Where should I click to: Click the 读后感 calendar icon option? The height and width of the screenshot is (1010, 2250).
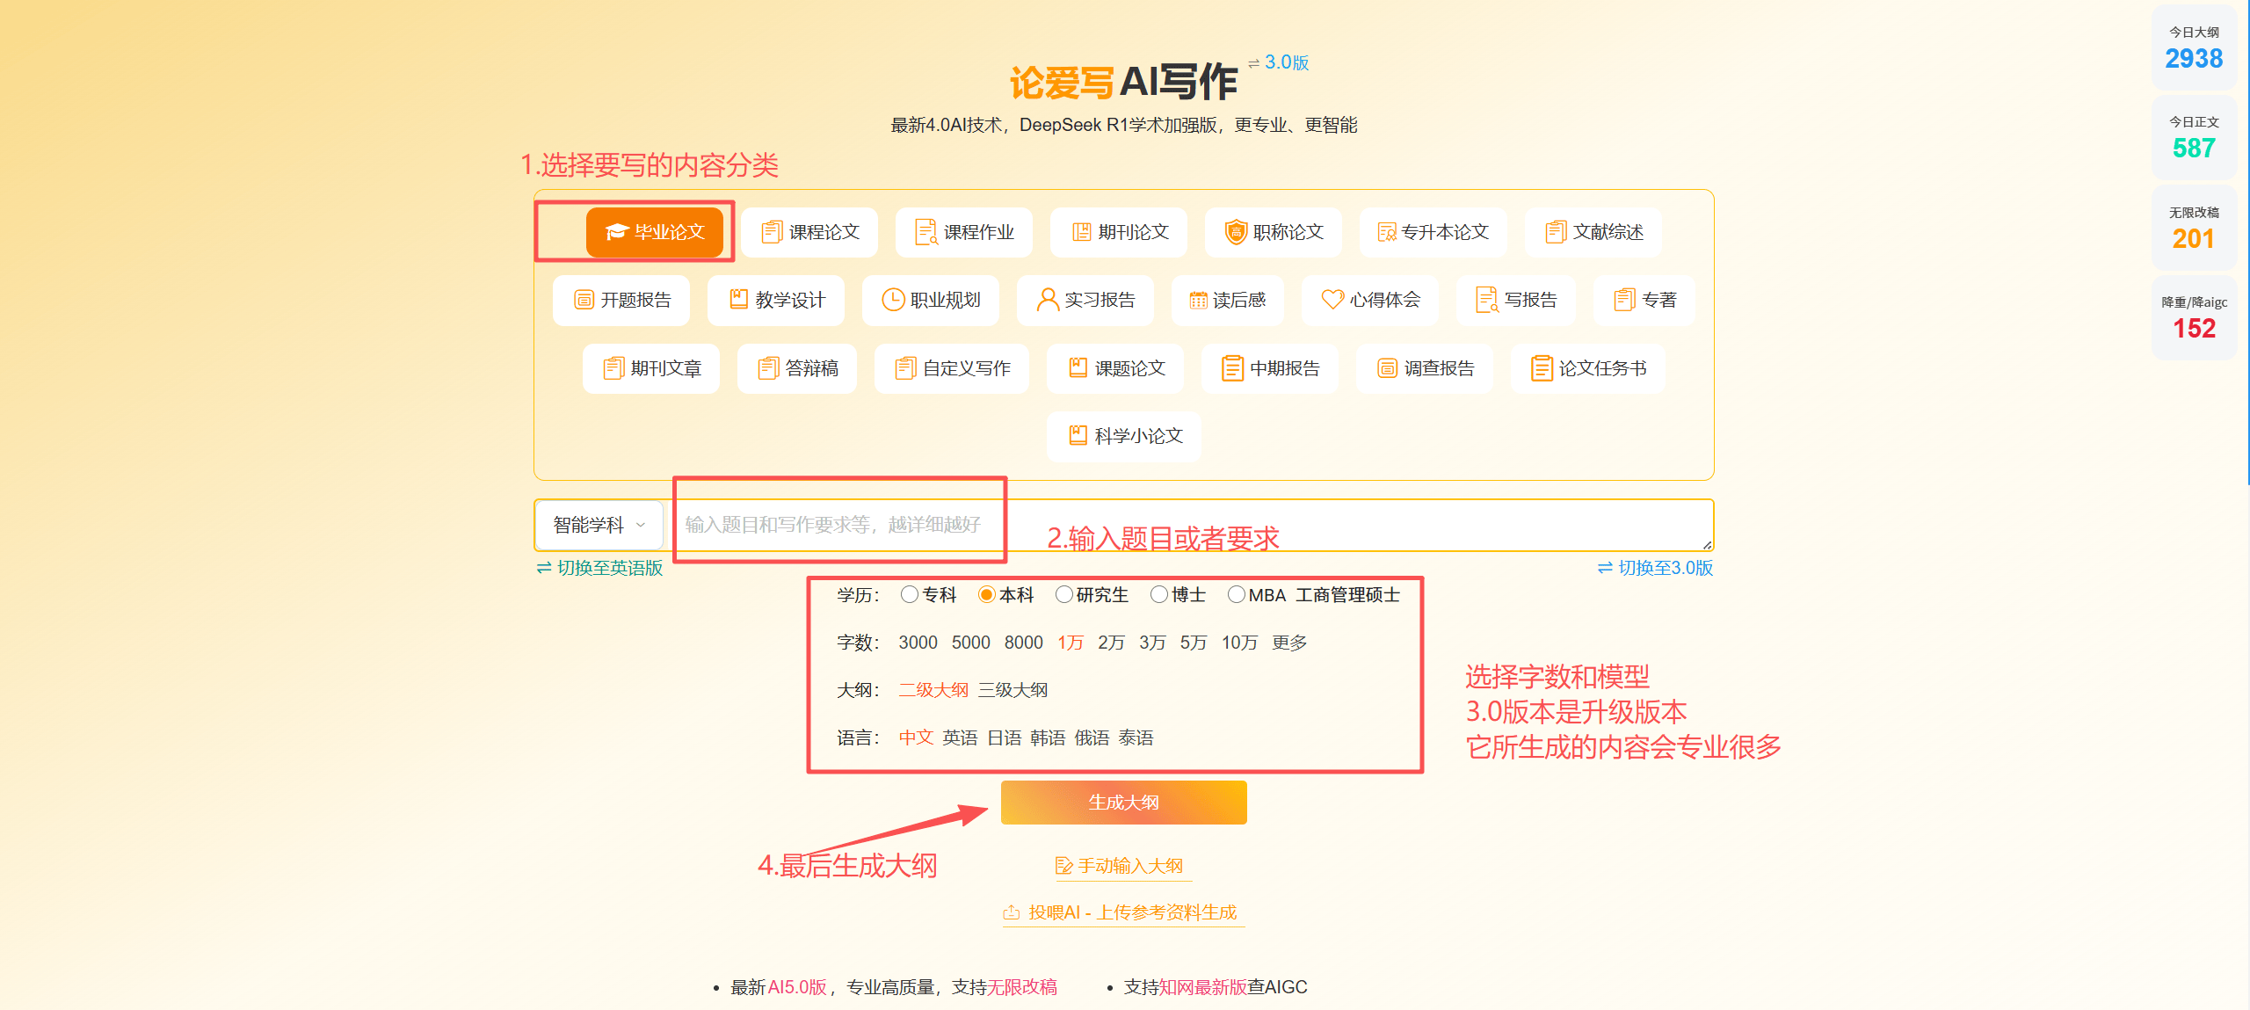[x=1227, y=300]
